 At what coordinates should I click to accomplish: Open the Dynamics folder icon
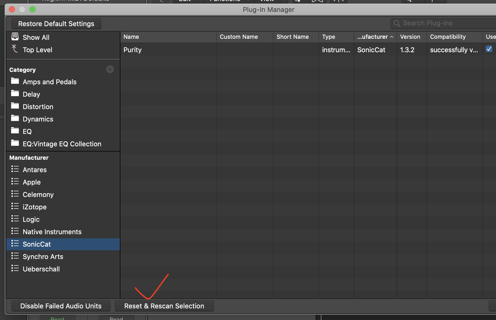point(15,118)
